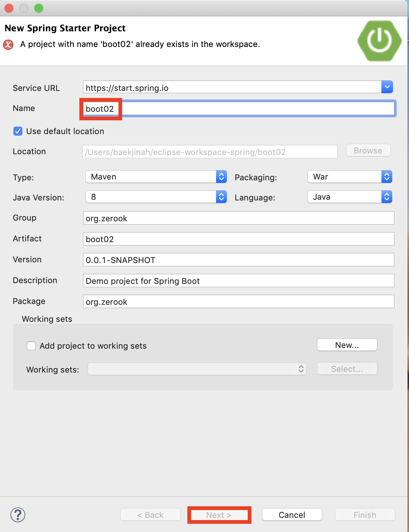The width and height of the screenshot is (409, 532).
Task: Toggle the Use default location checkbox
Action: pyautogui.click(x=18, y=131)
